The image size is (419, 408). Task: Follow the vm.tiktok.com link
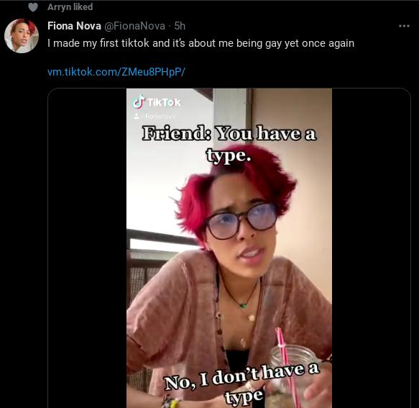point(116,72)
